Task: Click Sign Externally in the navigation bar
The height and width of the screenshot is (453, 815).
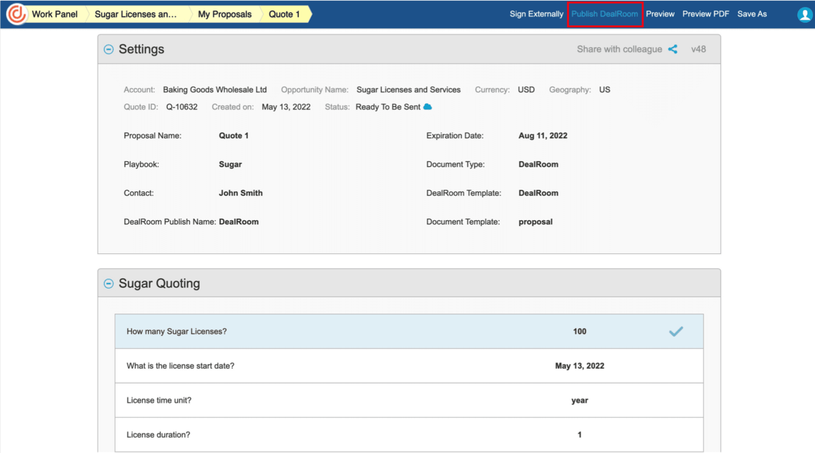Action: coord(536,14)
